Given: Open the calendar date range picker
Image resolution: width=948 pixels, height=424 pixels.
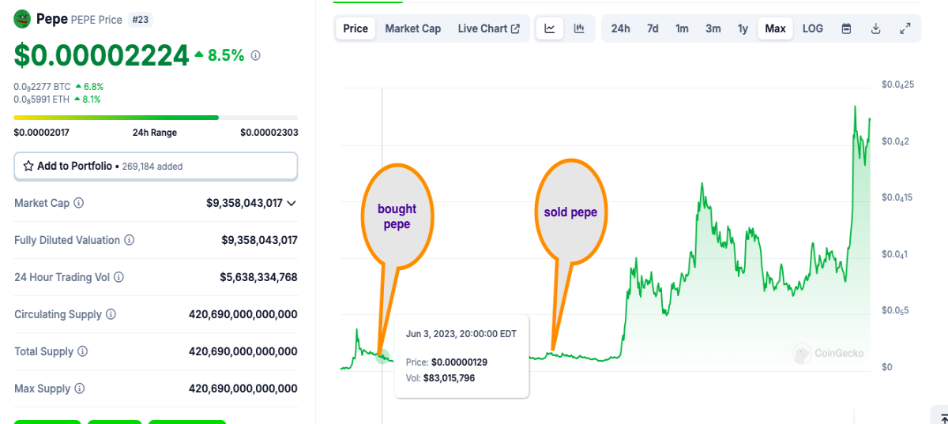Looking at the screenshot, I should point(846,28).
